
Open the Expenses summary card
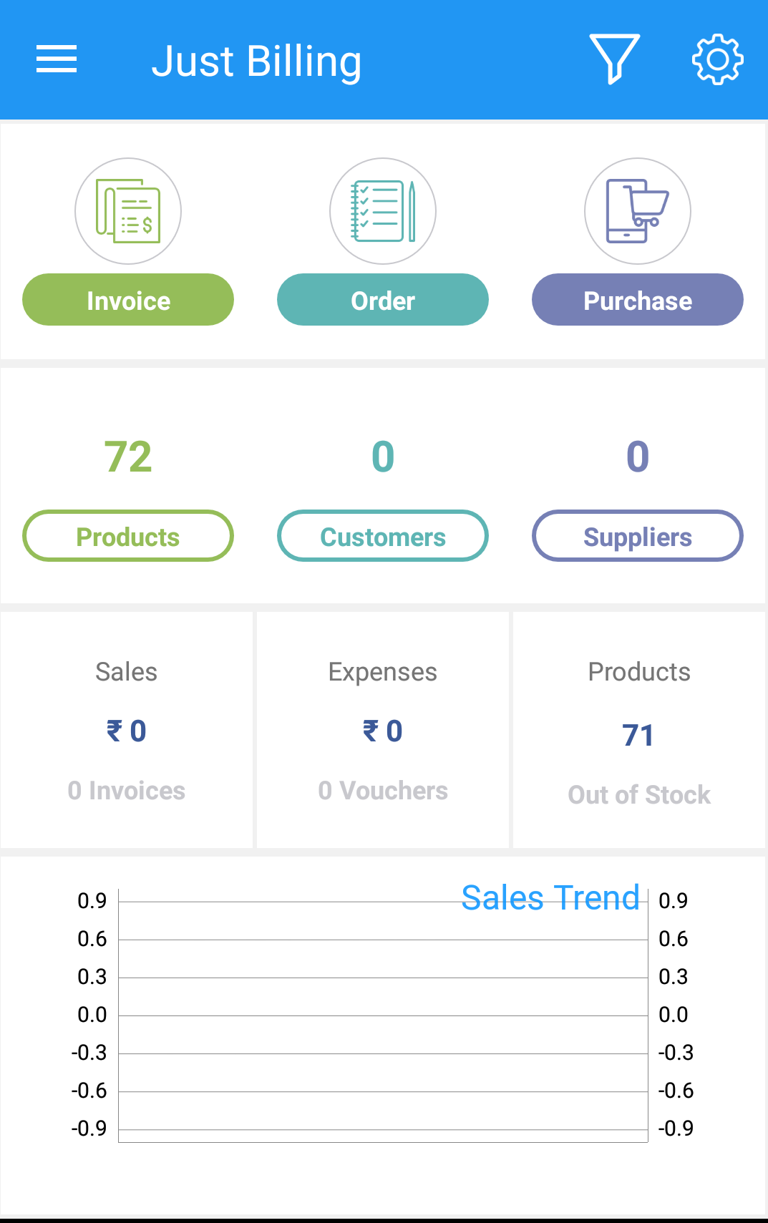pos(383,730)
